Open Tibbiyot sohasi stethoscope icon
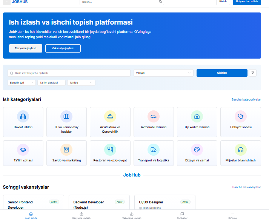The height and width of the screenshot is (220, 269). pyautogui.click(x=240, y=116)
